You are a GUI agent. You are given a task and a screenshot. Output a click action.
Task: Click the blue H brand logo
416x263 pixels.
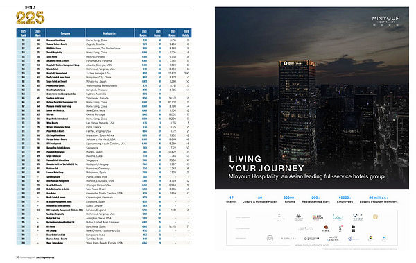click(x=384, y=238)
